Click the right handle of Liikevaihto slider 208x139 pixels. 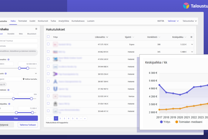pos(28,68)
